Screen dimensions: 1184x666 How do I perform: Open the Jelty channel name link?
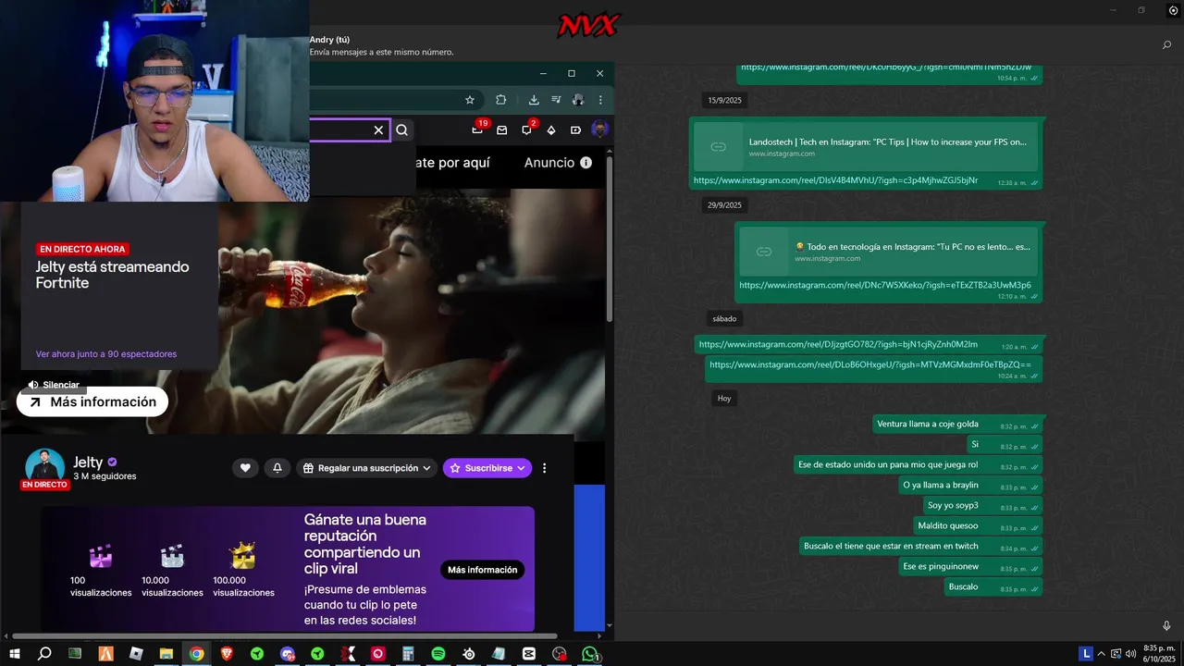[x=88, y=462]
